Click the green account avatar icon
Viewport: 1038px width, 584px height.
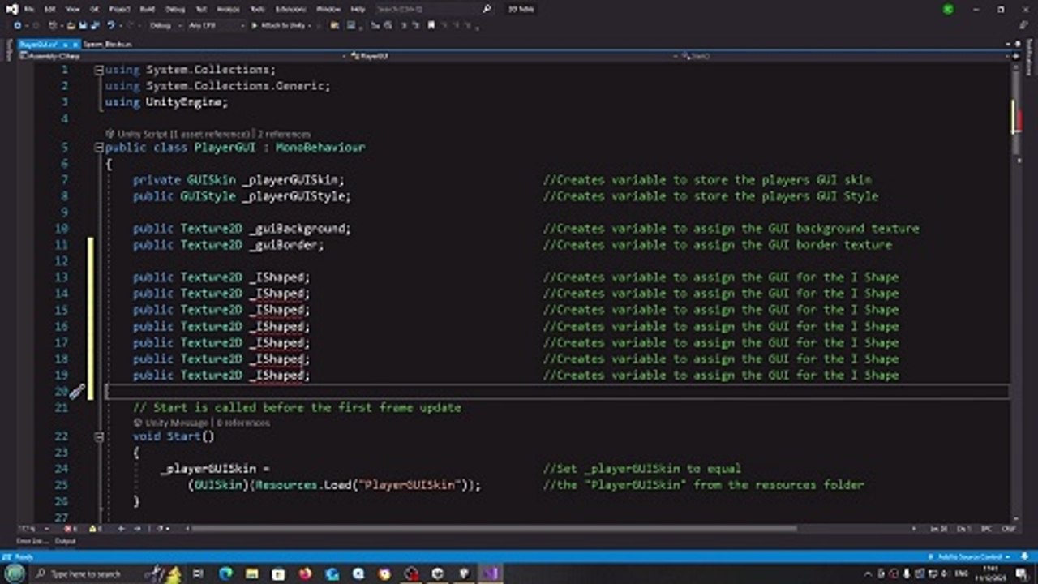[948, 9]
